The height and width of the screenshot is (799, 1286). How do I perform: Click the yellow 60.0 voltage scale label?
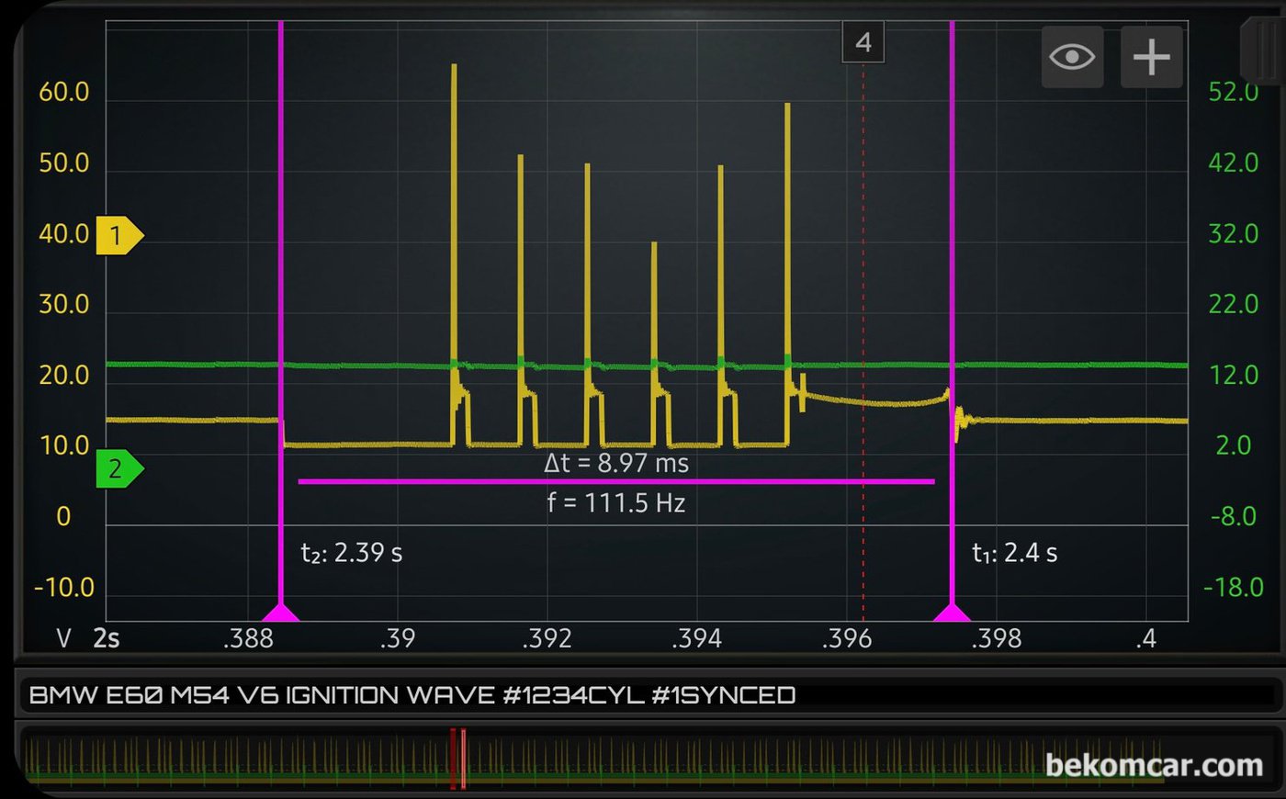[x=63, y=92]
